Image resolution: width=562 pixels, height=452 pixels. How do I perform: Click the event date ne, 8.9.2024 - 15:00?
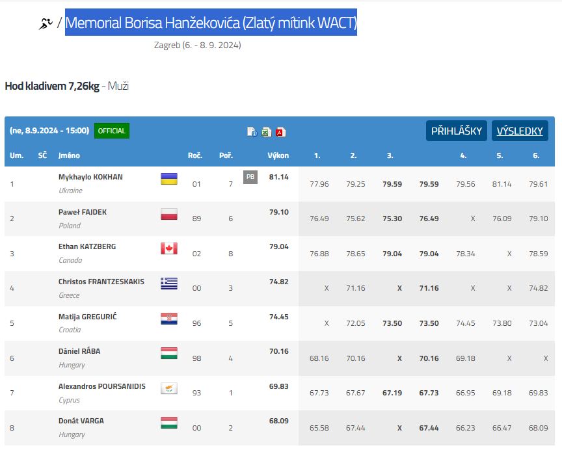tap(49, 131)
